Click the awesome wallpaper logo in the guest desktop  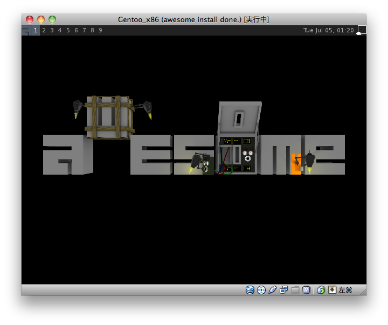[194, 135]
